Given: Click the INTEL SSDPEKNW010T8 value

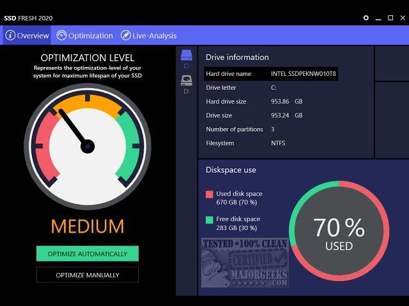Looking at the screenshot, I should [x=304, y=74].
